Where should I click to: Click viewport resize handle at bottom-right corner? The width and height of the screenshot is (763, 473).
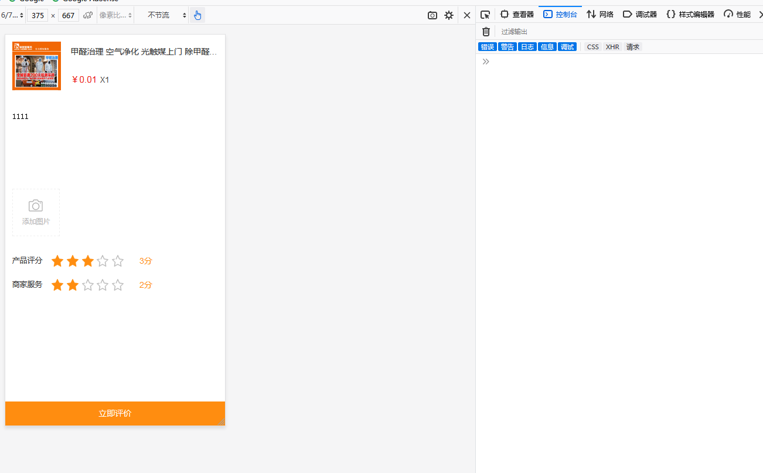point(222,422)
